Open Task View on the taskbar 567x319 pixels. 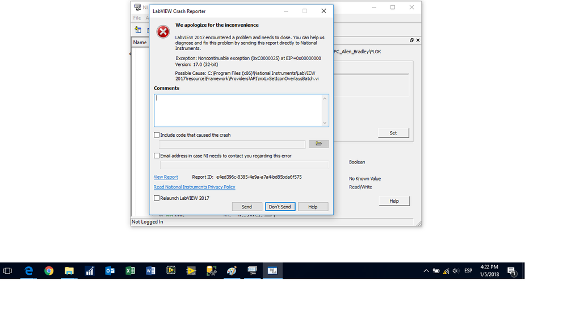pos(7,271)
